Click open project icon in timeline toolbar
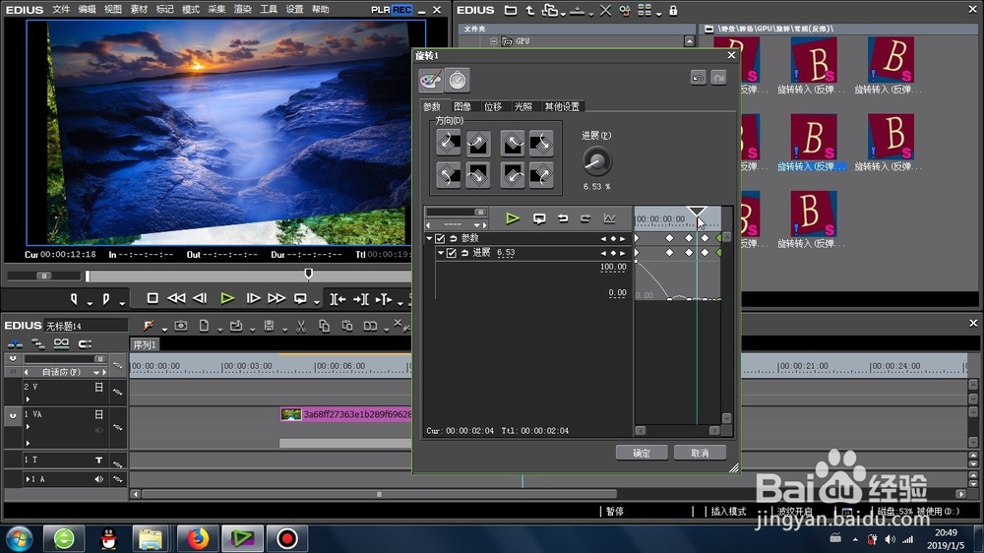Screen dimensions: 984x553 236,325
